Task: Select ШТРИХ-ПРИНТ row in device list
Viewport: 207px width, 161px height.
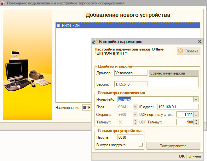Action: tap(128, 25)
